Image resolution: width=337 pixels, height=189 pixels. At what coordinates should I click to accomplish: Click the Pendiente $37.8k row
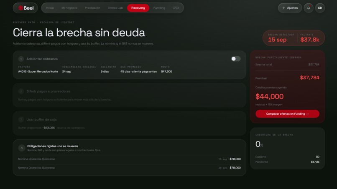(287, 162)
